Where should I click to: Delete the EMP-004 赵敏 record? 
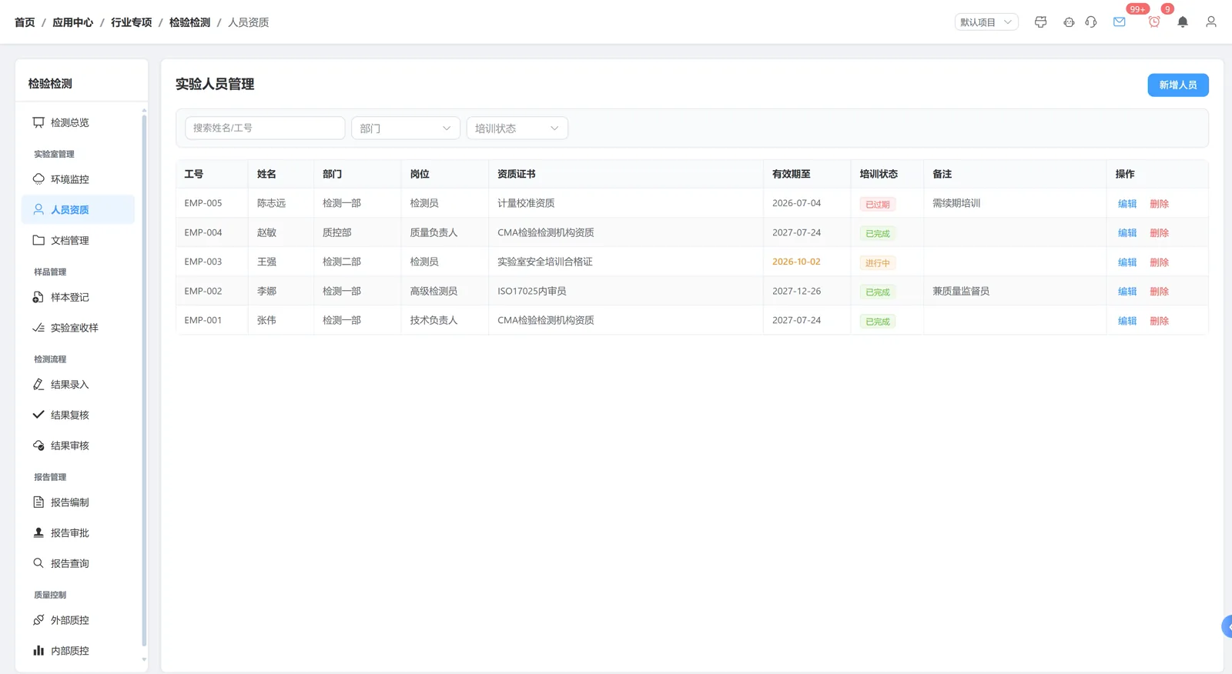pyautogui.click(x=1160, y=233)
